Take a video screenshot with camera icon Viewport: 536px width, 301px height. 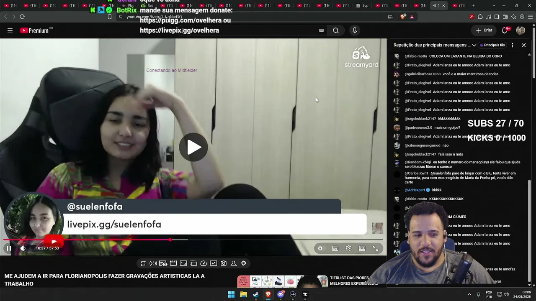(224, 263)
